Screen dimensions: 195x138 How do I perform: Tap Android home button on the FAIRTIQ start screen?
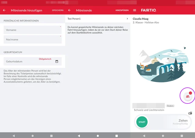tap(163, 136)
